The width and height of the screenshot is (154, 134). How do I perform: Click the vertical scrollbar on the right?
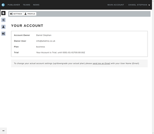153,67
